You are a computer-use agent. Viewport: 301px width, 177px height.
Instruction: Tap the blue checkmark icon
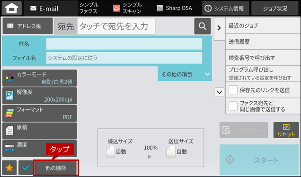click(x=26, y=168)
